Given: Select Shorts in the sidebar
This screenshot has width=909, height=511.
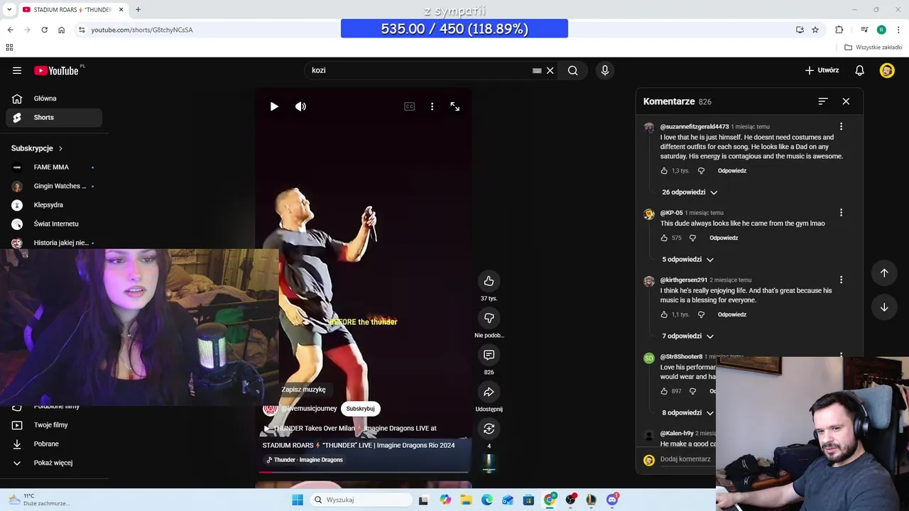Looking at the screenshot, I should point(54,118).
